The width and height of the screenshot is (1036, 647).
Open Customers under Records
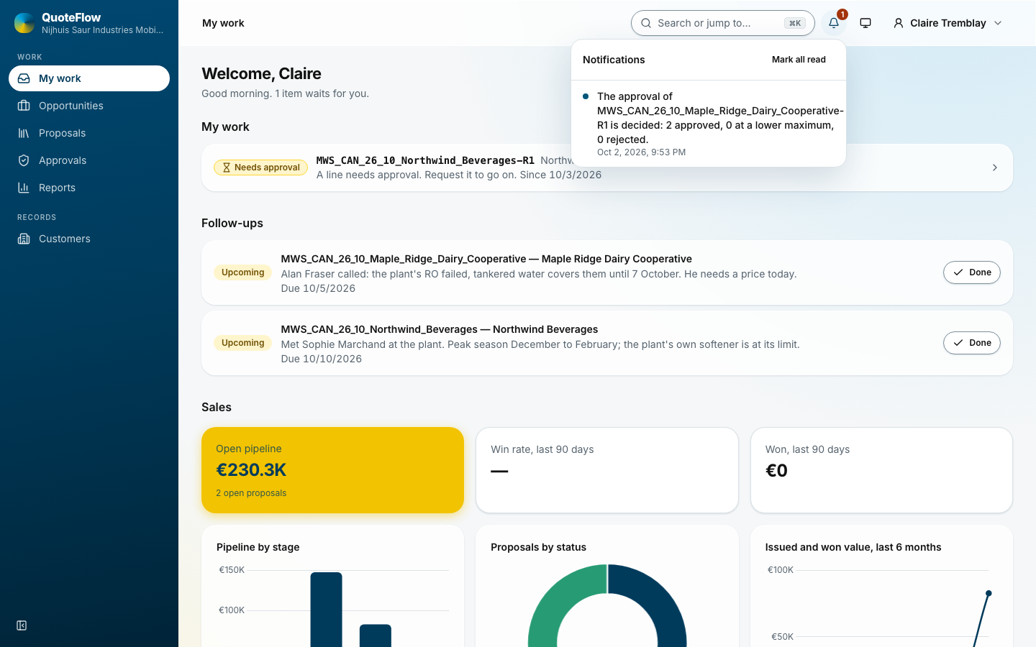coord(89,239)
